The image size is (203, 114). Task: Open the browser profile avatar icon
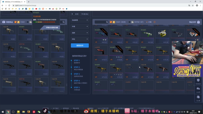pyautogui.click(x=197, y=5)
